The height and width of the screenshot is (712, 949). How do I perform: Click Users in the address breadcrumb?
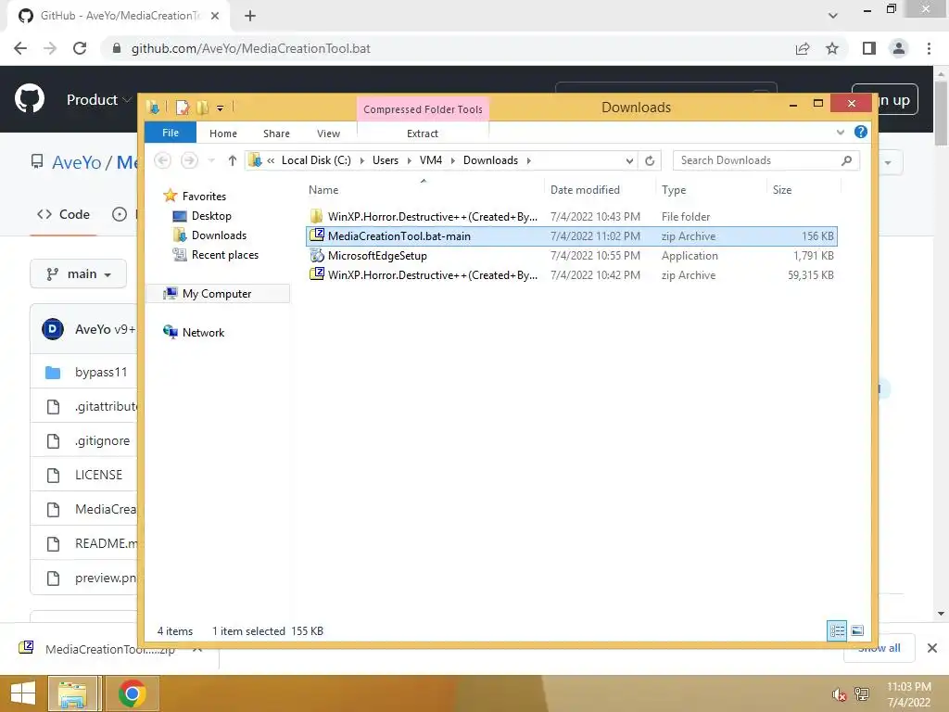coord(385,160)
